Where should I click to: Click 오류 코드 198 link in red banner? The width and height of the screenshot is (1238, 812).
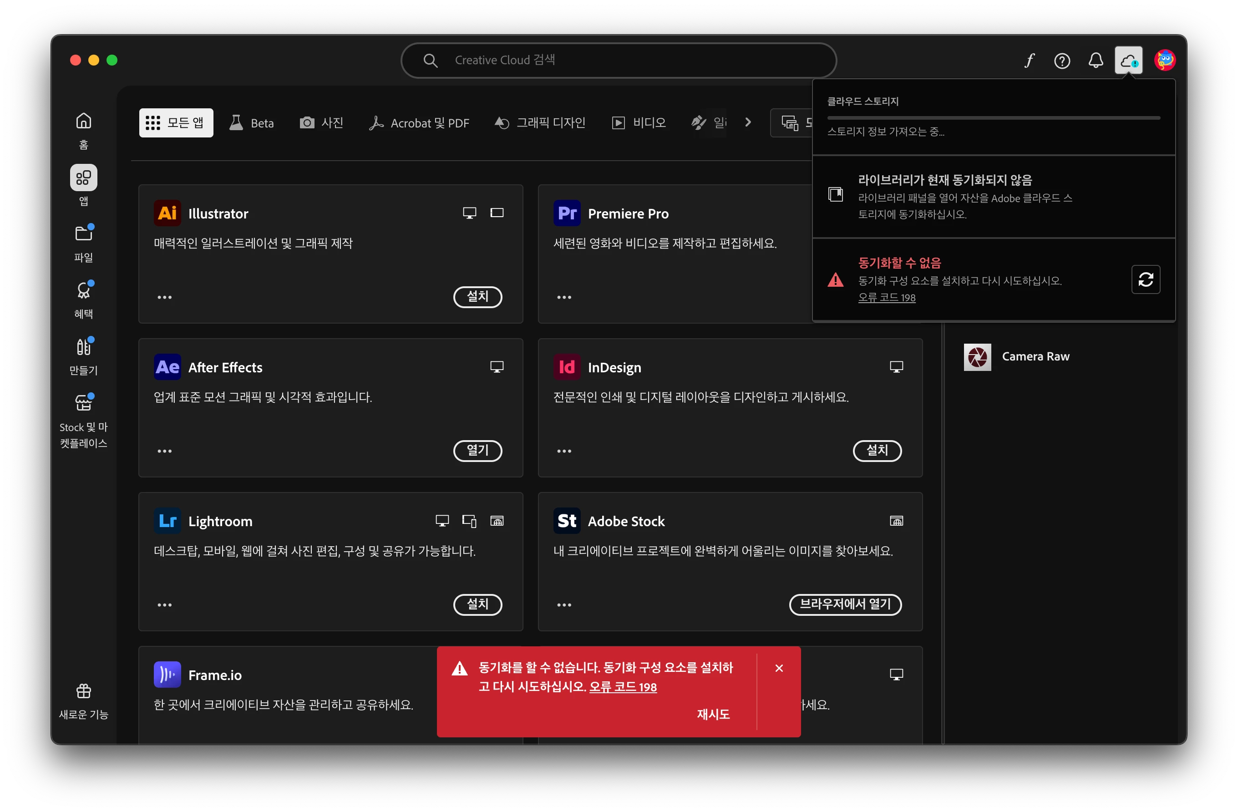623,687
